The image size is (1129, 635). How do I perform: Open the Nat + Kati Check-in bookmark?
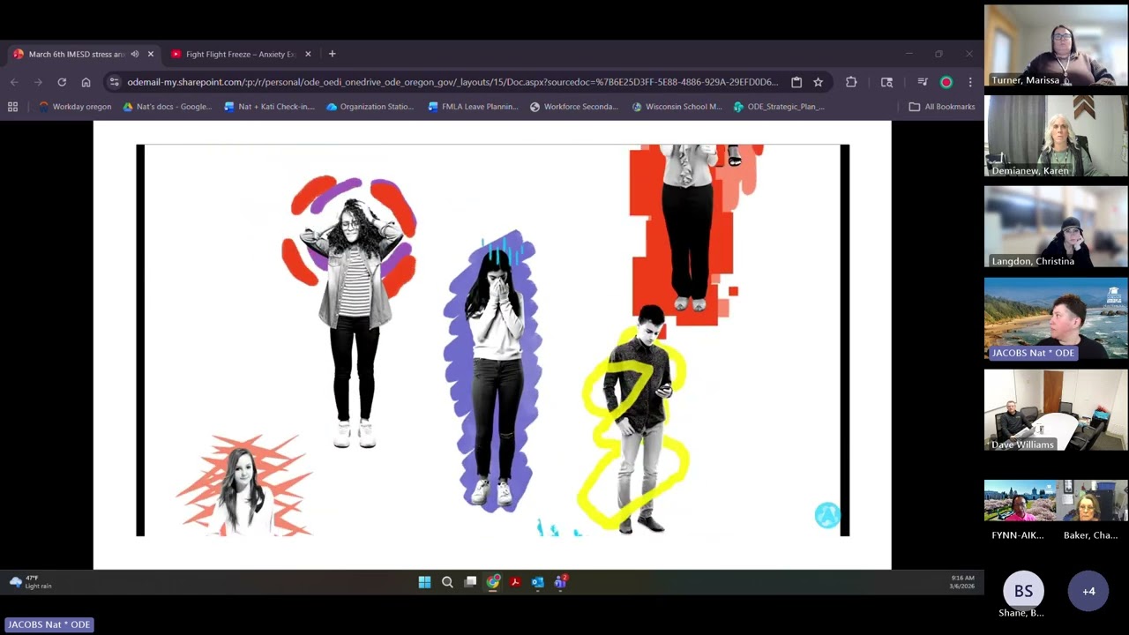click(269, 107)
